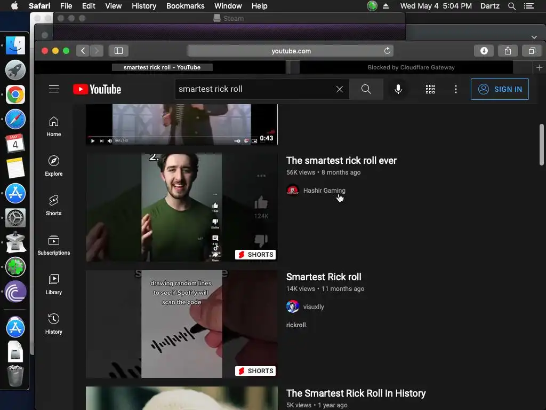Screen dimensions: 546x410
Task: Open visuxlly channel avatar
Action: tap(293, 307)
